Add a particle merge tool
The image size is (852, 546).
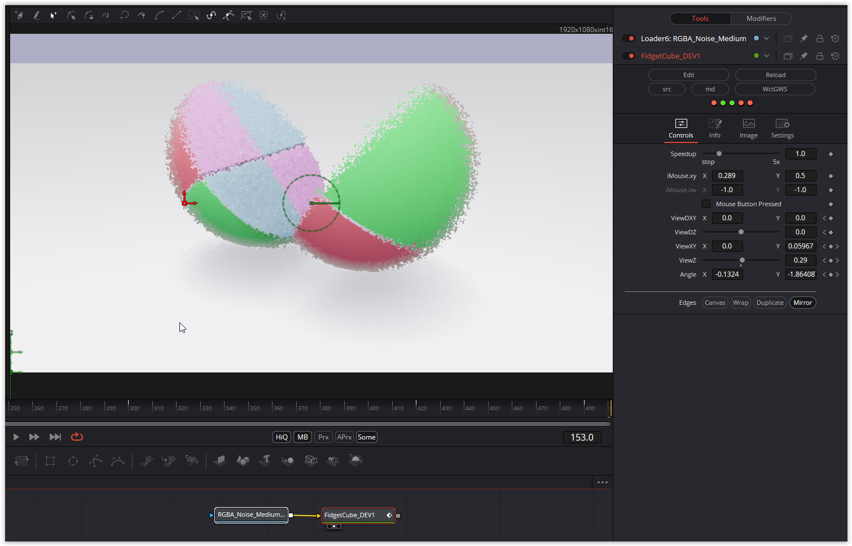click(169, 461)
